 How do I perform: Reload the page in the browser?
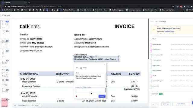[x=2, y=7]
